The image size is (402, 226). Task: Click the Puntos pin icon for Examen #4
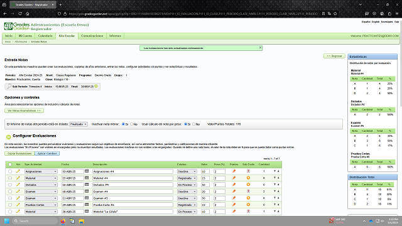pos(234,191)
